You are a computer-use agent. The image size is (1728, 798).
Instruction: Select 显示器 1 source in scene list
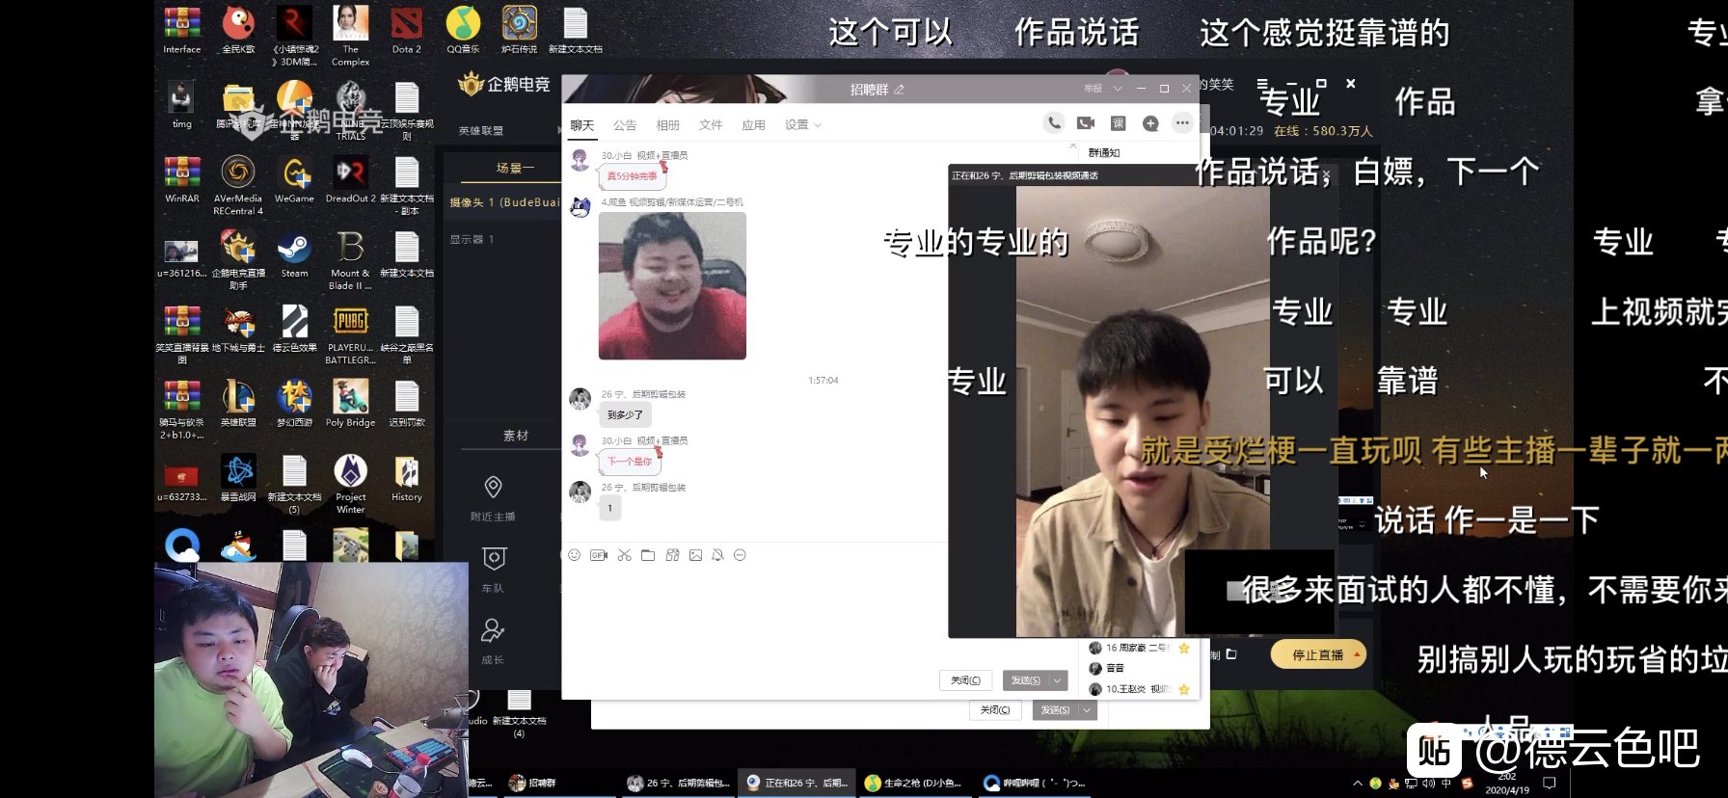pyautogui.click(x=472, y=239)
